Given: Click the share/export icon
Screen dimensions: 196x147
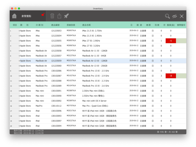Looking at the screenshot, I should click(x=59, y=16).
